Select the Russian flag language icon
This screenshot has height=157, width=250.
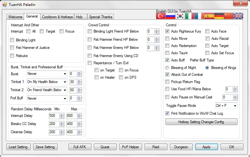click(171, 16)
